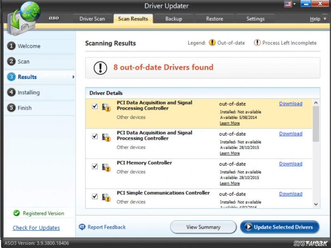This screenshot has height=248, width=331.
Task: Click the step 3 Results number icon
Action: 12,77
